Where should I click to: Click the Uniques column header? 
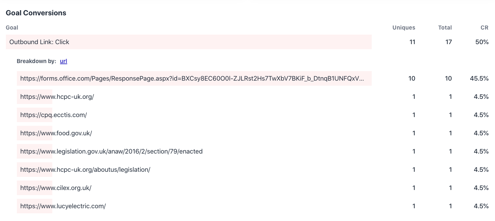pos(404,27)
